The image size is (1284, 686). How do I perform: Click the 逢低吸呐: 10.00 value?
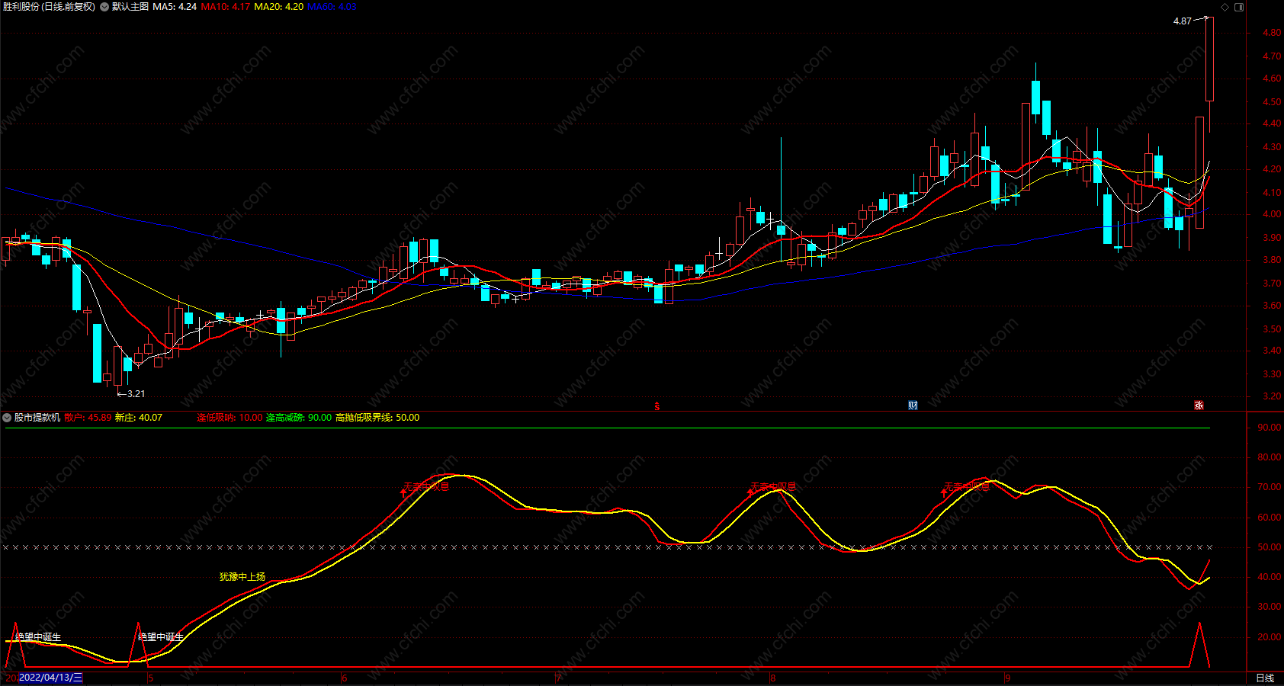tap(230, 418)
